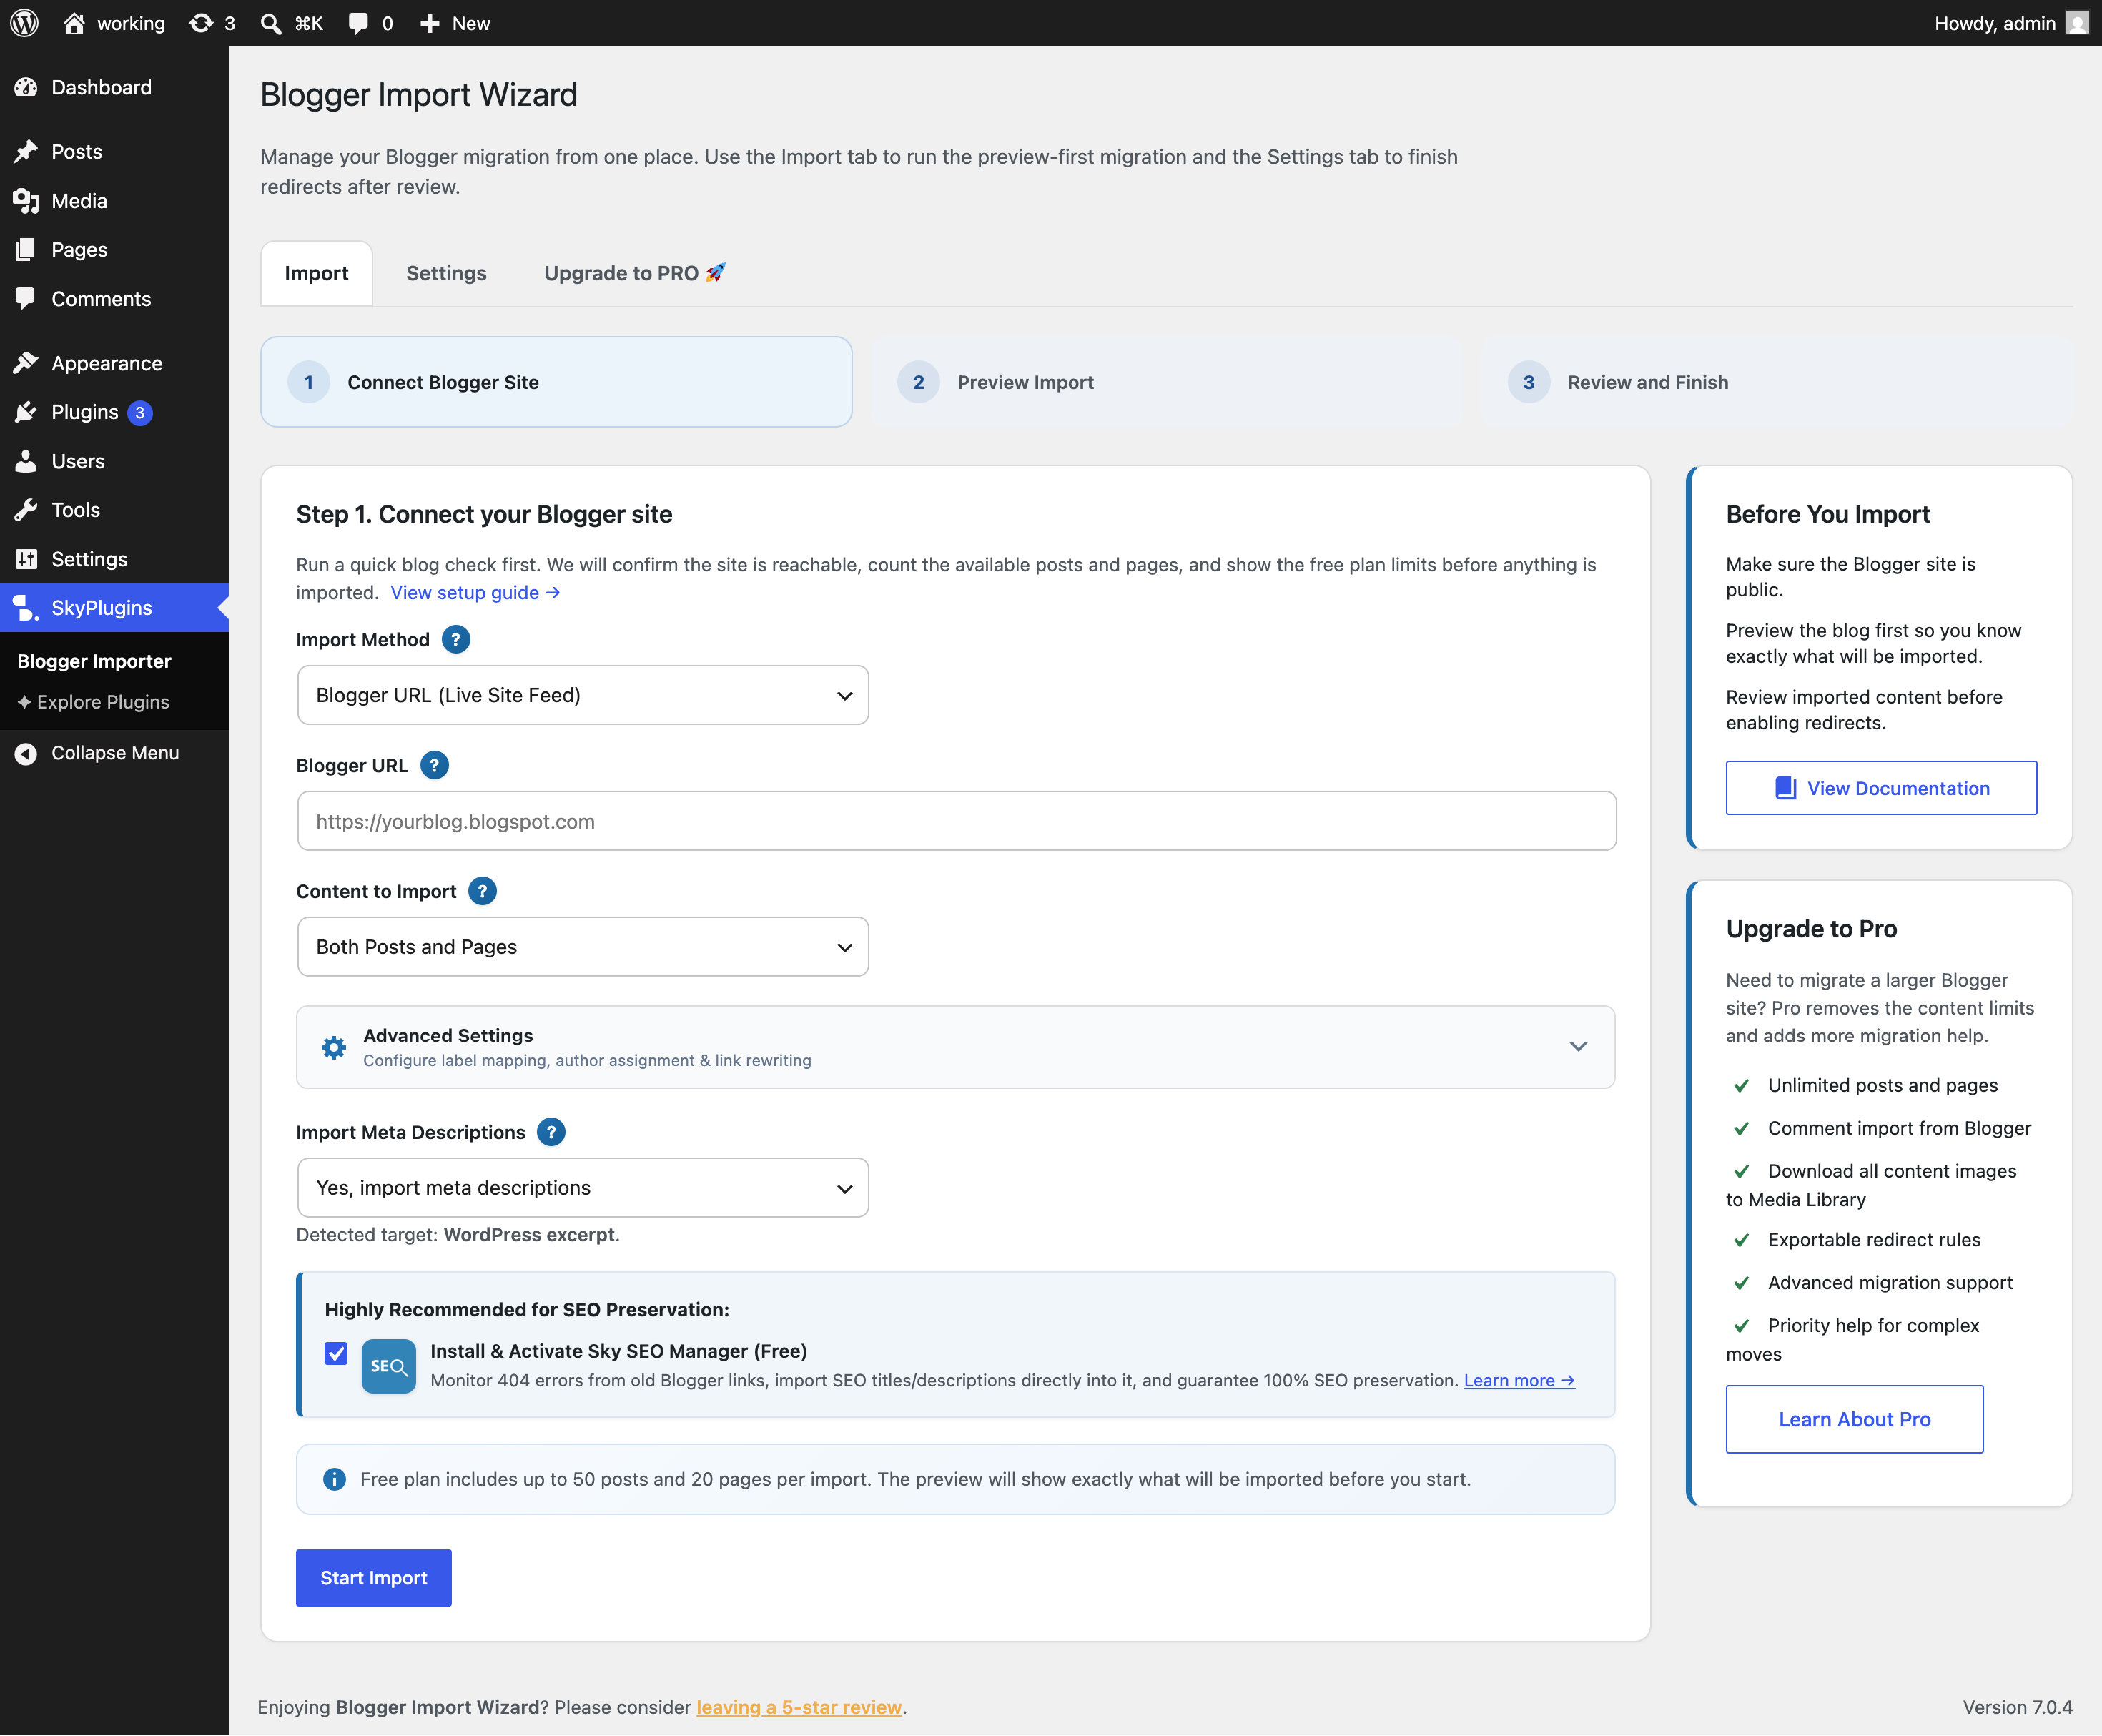Screen dimensions: 2102x1736
Task: Switch to the Settings tab
Action: (x=446, y=273)
